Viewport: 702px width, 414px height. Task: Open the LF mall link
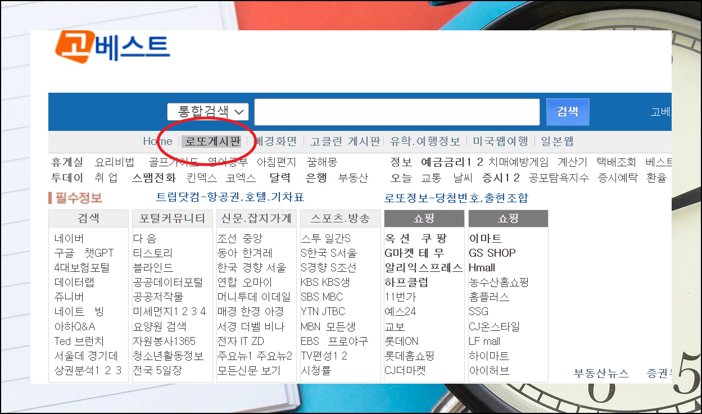click(484, 341)
